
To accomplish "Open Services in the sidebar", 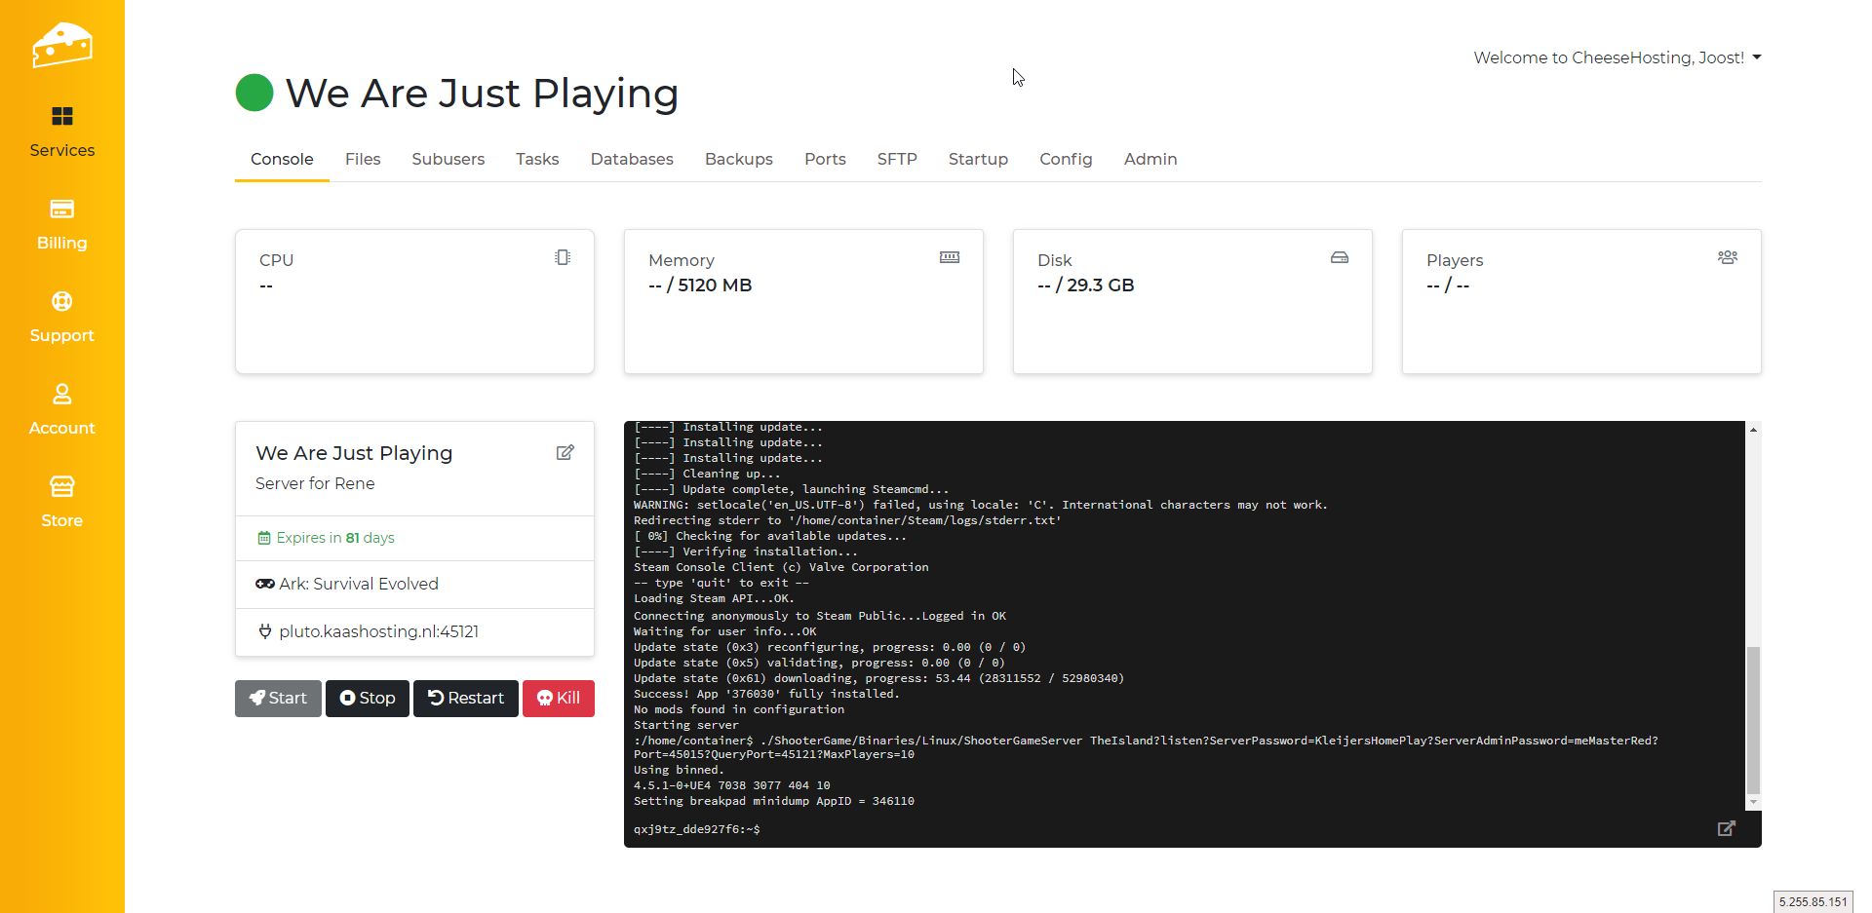I will pos(61,132).
